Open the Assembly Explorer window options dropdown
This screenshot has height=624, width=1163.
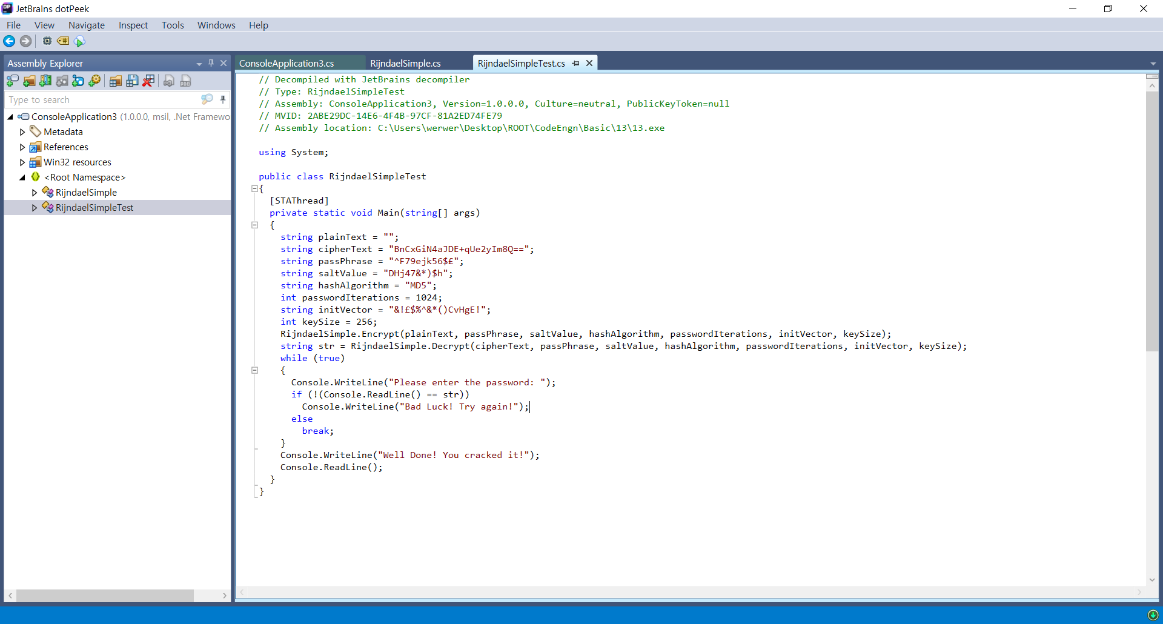[x=199, y=64]
